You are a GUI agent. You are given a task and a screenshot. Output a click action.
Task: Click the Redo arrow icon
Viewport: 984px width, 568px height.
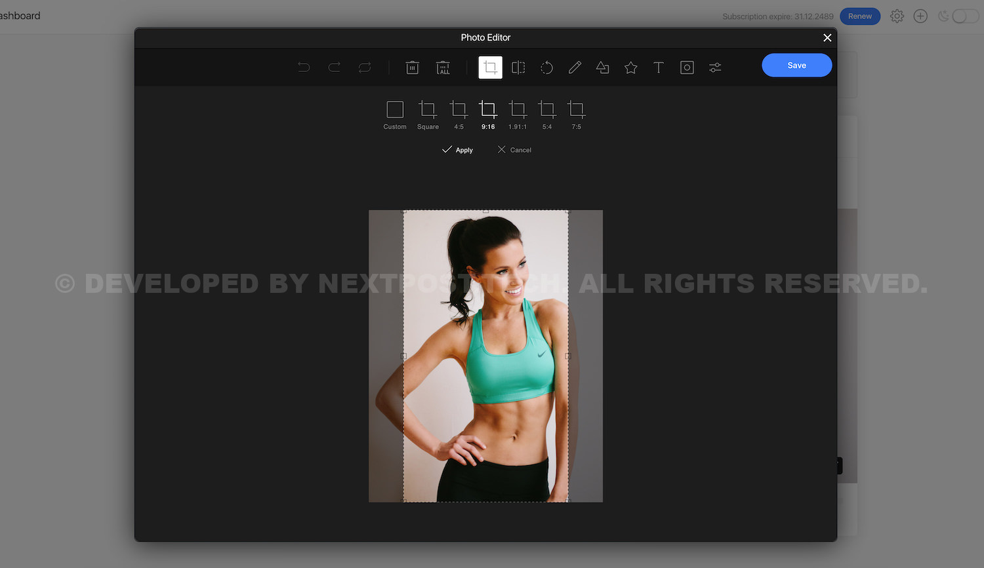(334, 67)
